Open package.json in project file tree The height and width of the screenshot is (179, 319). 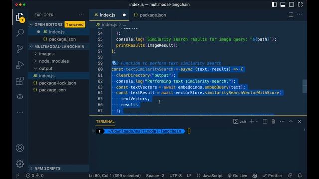(x=58, y=90)
